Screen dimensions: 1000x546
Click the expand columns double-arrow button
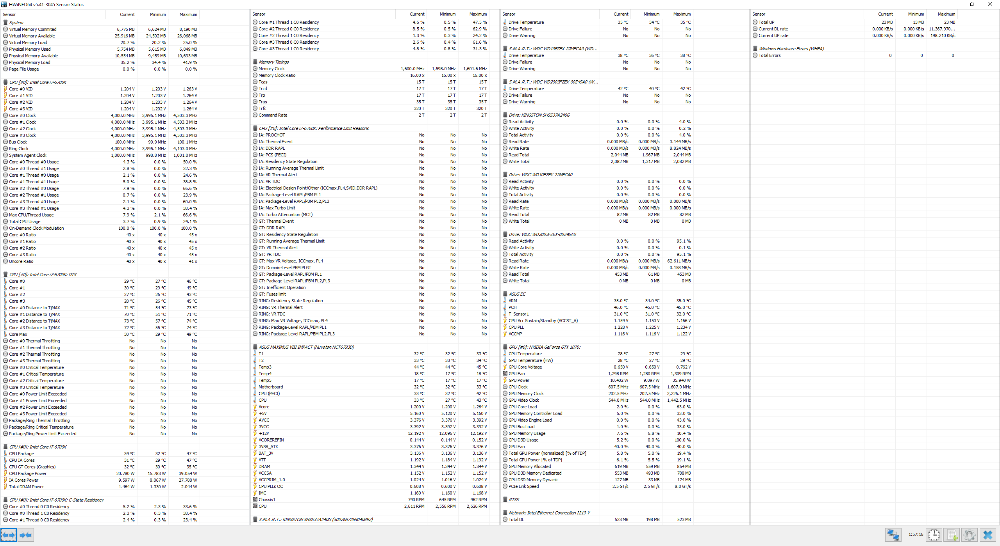pyautogui.click(x=9, y=535)
